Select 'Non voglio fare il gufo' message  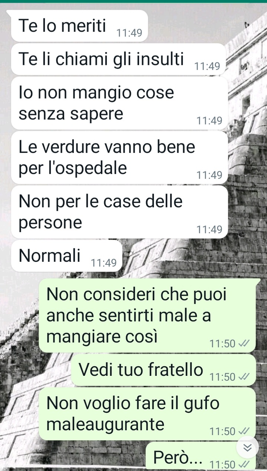coord(148,414)
